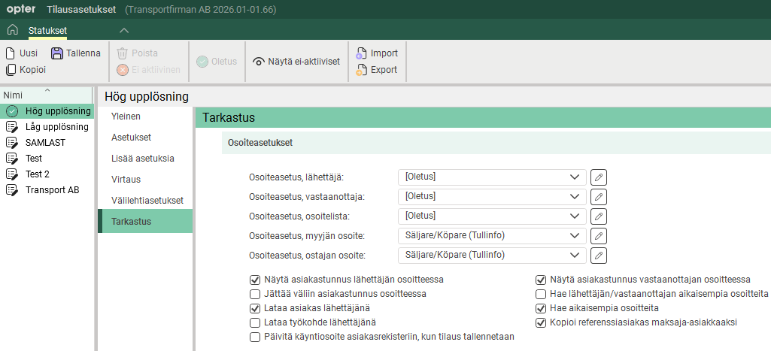The height and width of the screenshot is (351, 771).
Task: Click the Uusi new document icon
Action: point(11,53)
